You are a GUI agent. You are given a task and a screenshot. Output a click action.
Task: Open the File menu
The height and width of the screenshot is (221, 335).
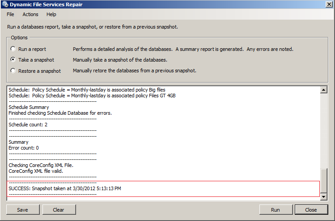10,14
